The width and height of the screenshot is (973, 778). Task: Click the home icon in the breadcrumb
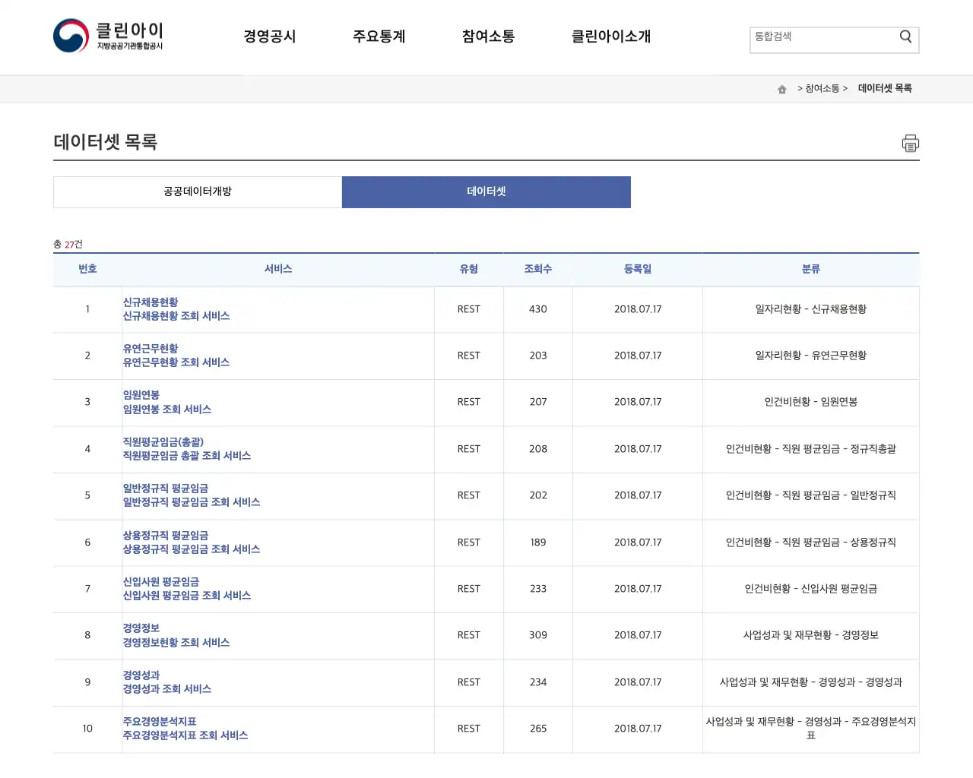point(781,88)
